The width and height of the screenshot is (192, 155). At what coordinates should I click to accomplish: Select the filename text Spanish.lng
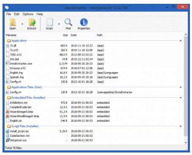(x=17, y=77)
